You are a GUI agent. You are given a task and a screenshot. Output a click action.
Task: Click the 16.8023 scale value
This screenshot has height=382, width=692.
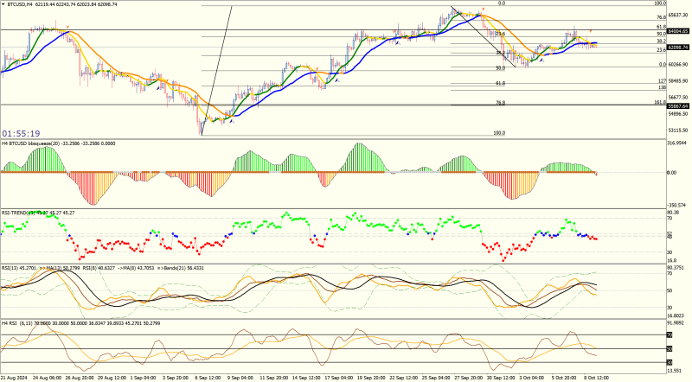point(676,315)
